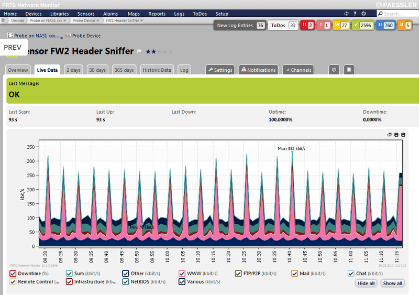Click the flag icon next to sensor title
420x295 pixels.
pyautogui.click(x=139, y=51)
